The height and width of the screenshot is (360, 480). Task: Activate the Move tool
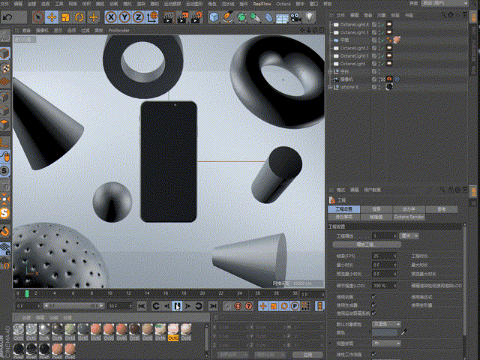52,17
